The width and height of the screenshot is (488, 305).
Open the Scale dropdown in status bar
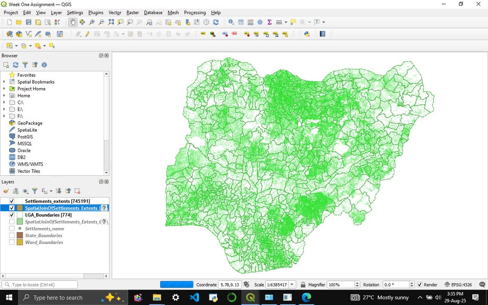pos(292,284)
